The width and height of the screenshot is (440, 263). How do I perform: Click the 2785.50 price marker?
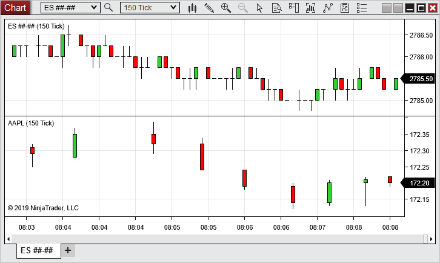coord(420,79)
